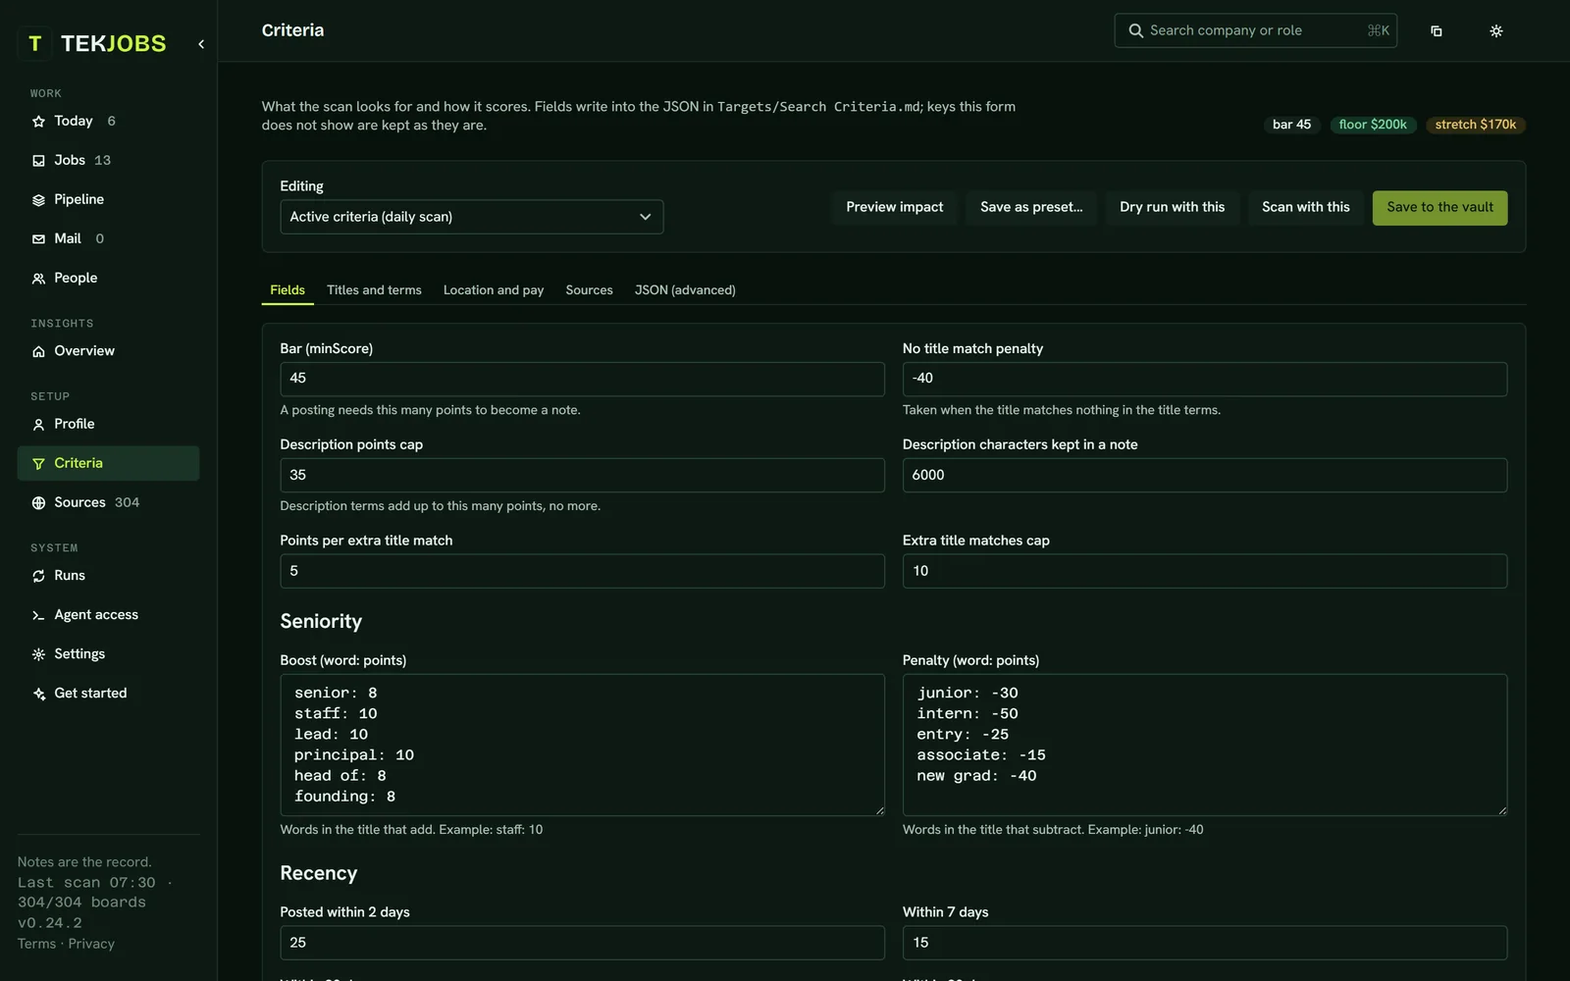Click the copy windows icon in header

click(1436, 31)
